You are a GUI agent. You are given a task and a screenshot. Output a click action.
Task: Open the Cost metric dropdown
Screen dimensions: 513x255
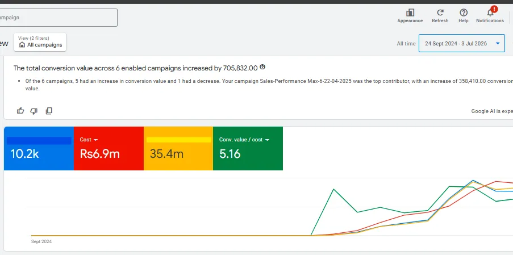(89, 140)
